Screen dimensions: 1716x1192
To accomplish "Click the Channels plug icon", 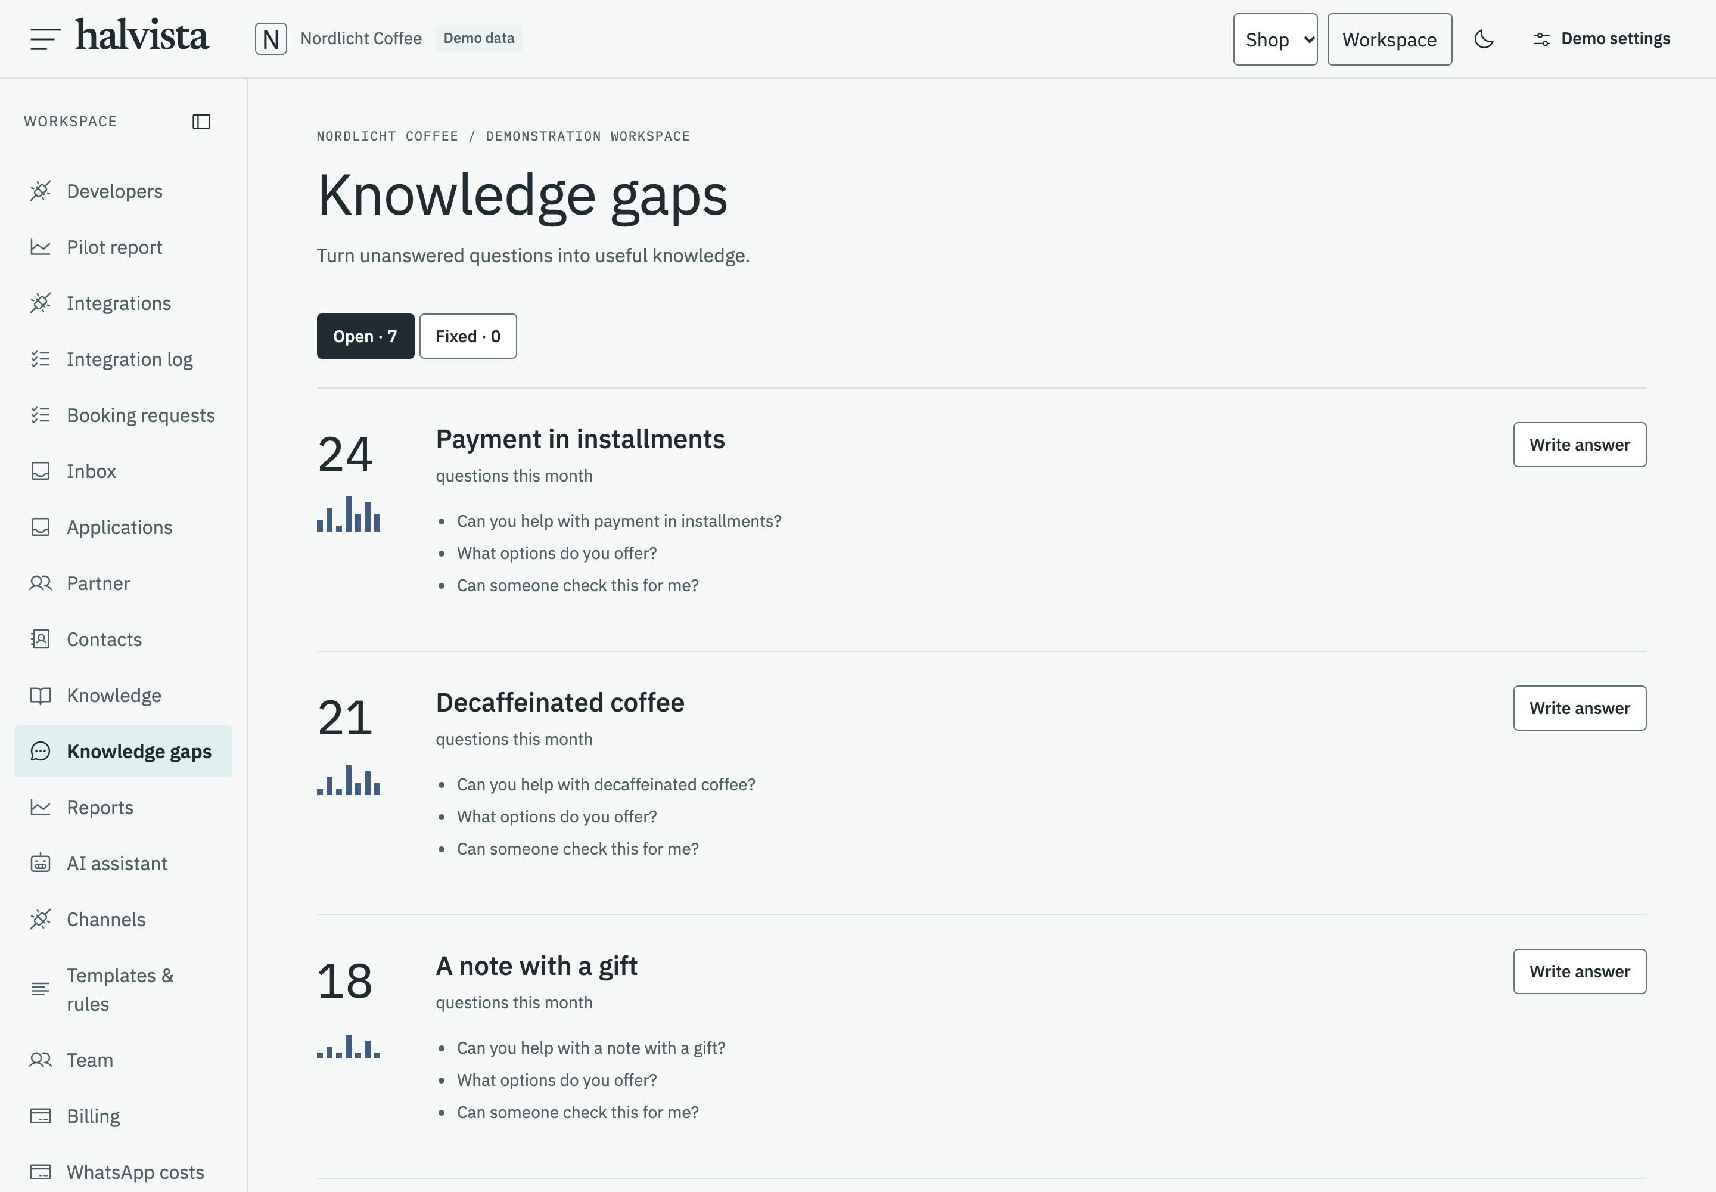I will pyautogui.click(x=41, y=920).
